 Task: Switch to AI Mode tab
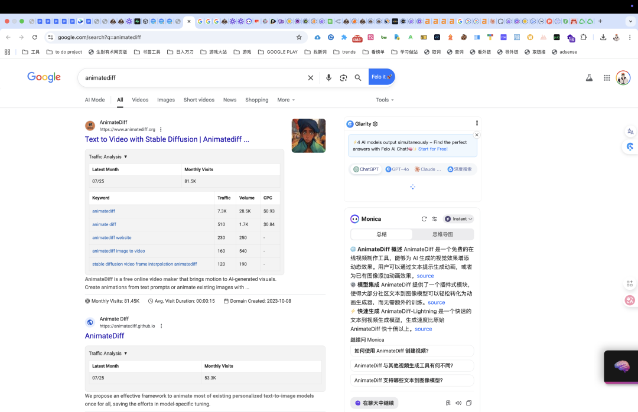(x=95, y=100)
